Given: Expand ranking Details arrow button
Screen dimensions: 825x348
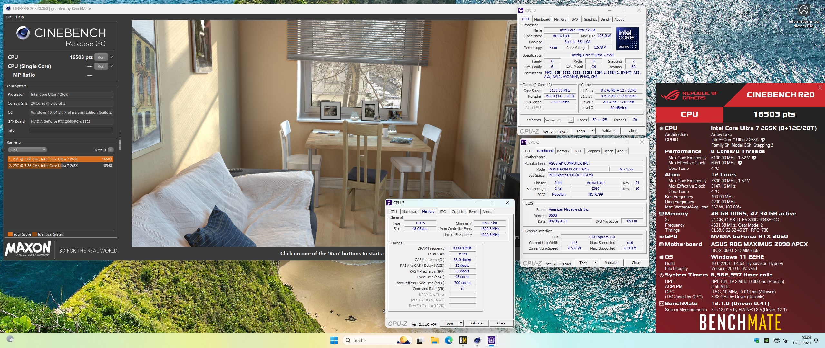Looking at the screenshot, I should [111, 150].
